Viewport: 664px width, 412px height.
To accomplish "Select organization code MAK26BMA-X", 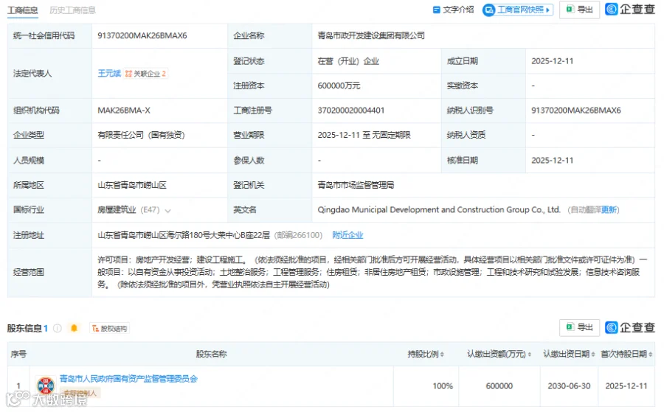I will [x=124, y=111].
